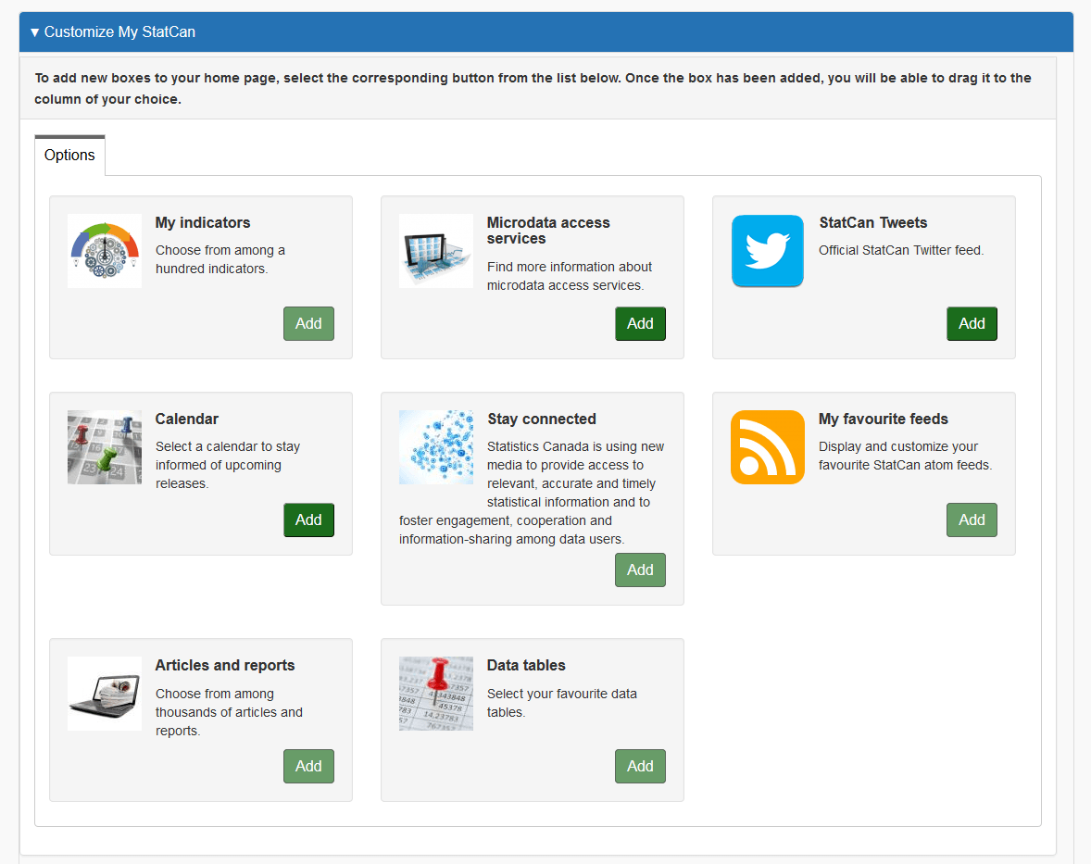
Task: Click the Data tables red pin icon
Action: tap(436, 694)
